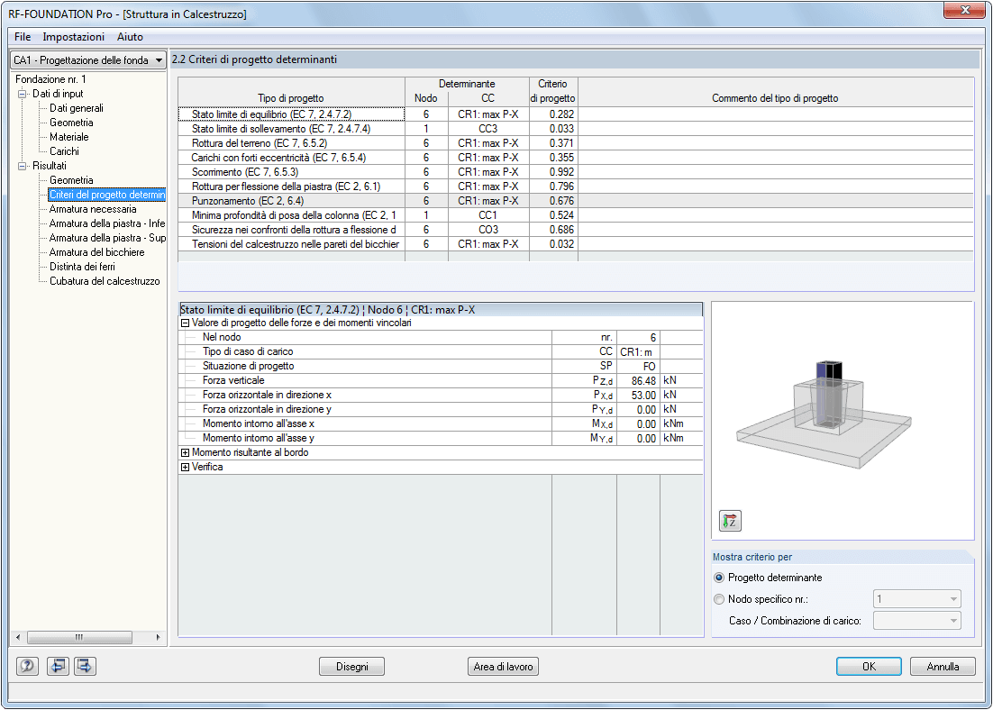This screenshot has height=710, width=993.
Task: Open the CA1 Progettazione delle fonda dropdown
Action: click(x=88, y=60)
